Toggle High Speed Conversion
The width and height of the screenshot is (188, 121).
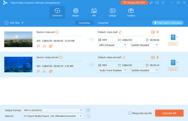pyautogui.click(x=168, y=23)
